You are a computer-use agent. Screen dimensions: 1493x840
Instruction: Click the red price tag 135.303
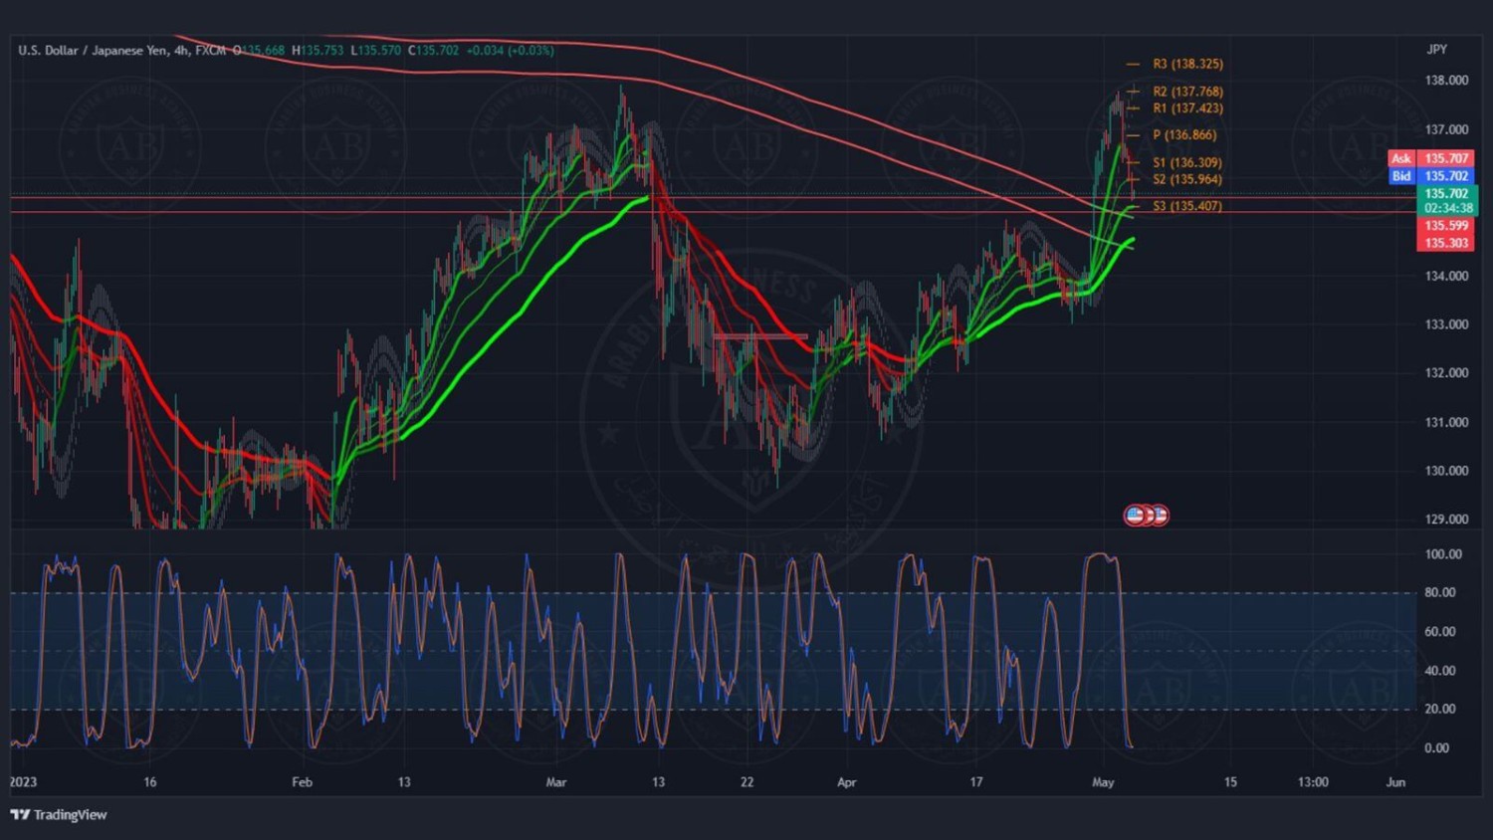click(1446, 244)
